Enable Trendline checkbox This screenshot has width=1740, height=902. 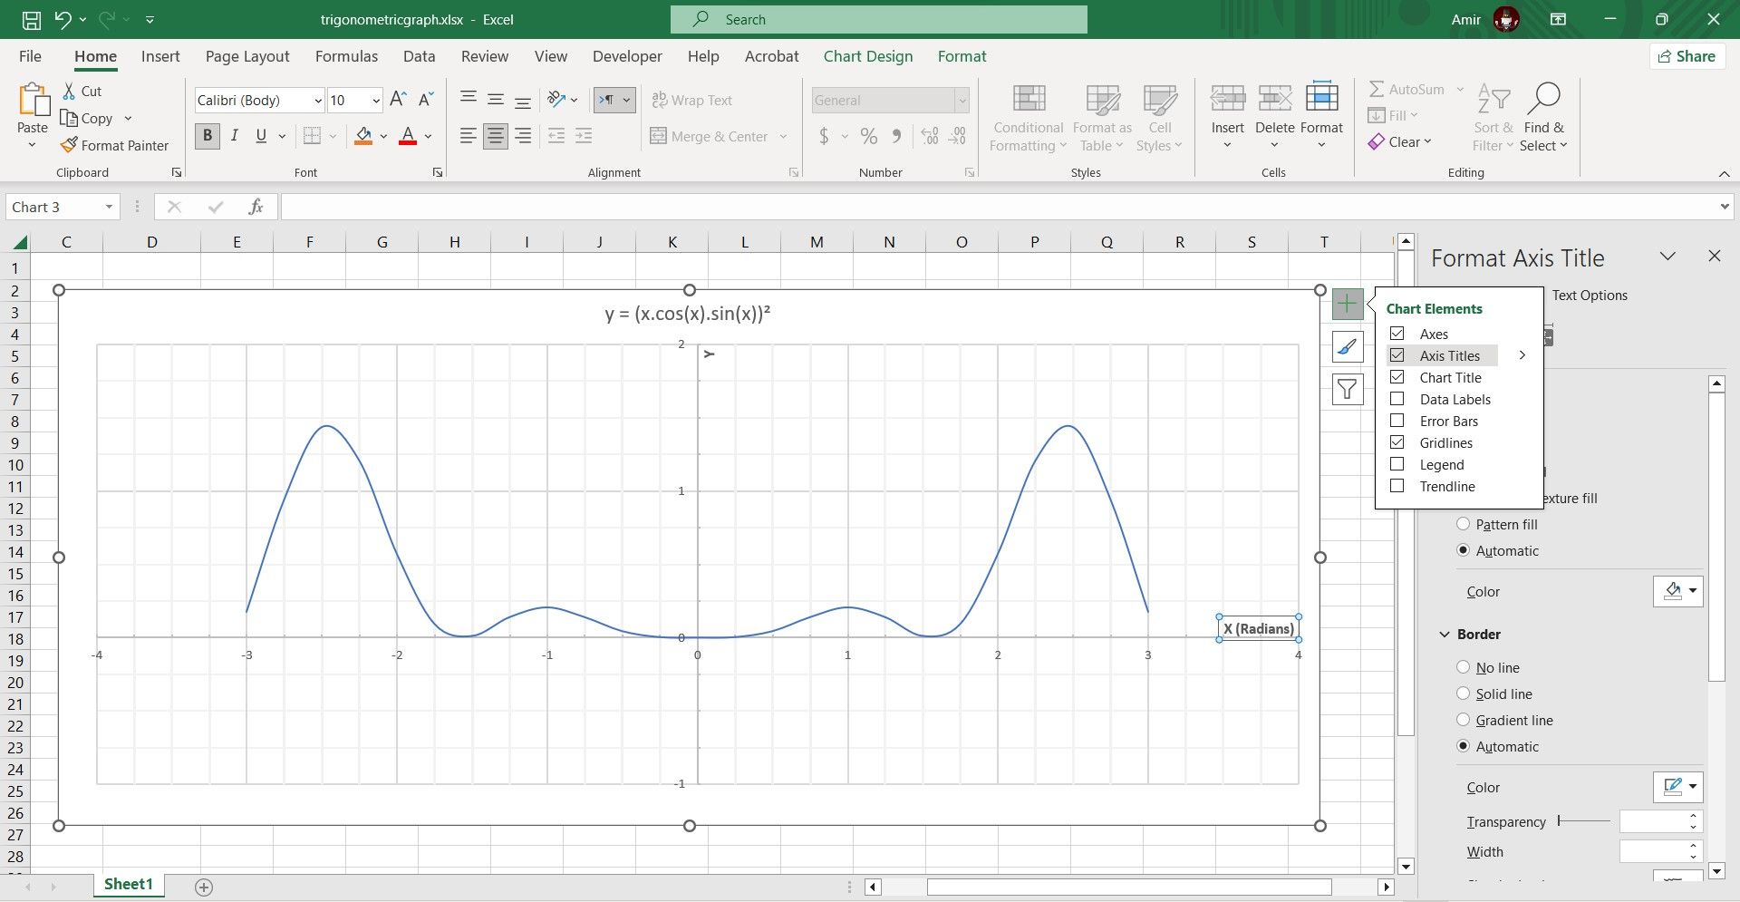1397,486
